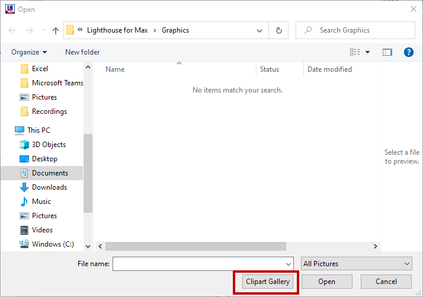Open Windows (C:) drive
Screen dimensions: 423x297
coord(54,244)
